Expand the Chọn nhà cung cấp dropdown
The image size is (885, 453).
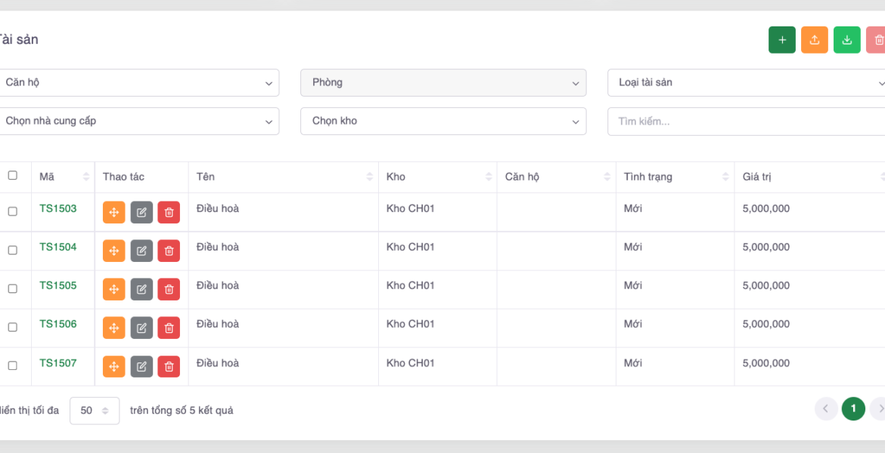click(138, 122)
